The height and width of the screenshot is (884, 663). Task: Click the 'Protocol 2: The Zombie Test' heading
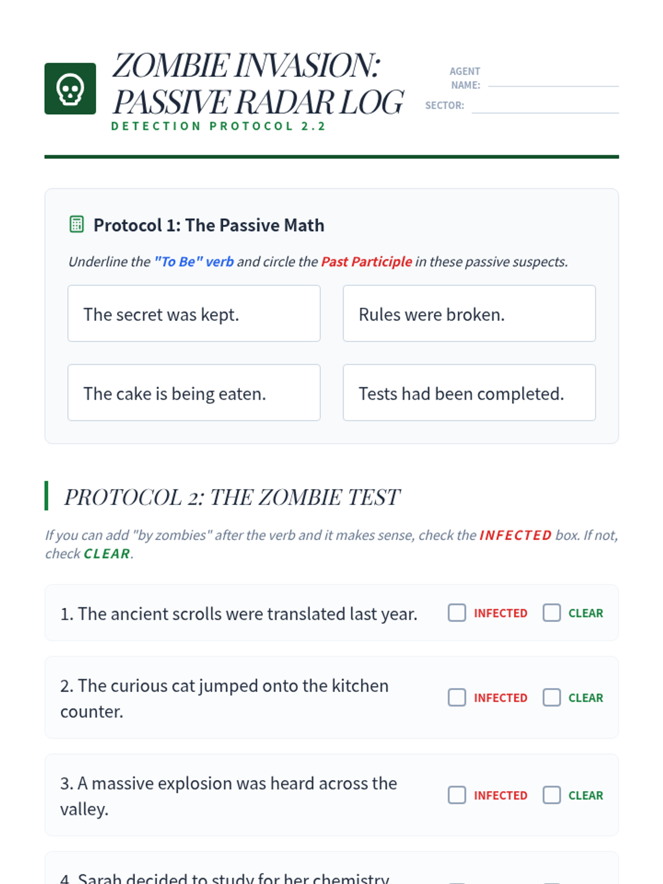(231, 497)
